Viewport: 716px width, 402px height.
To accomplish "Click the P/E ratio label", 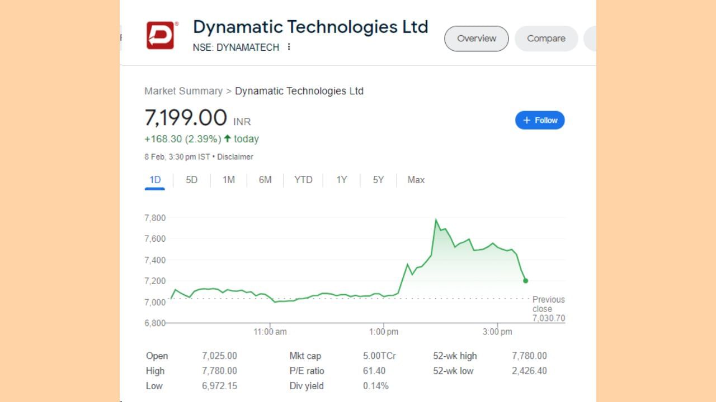I will pyautogui.click(x=307, y=371).
